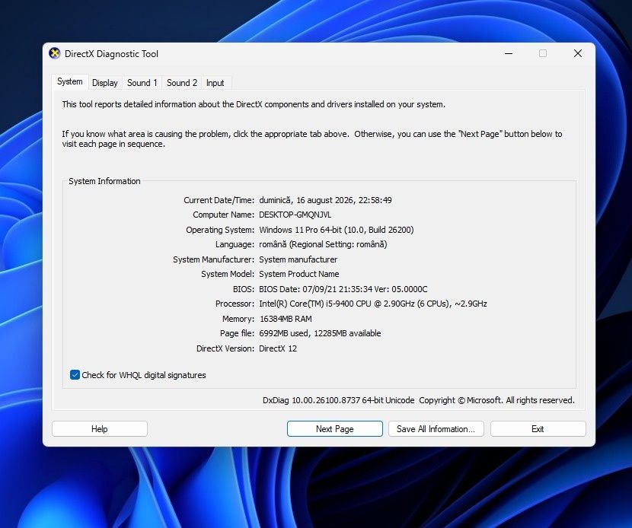This screenshot has height=528, width=632.
Task: Click the Current Date/Time value
Action: click(325, 200)
